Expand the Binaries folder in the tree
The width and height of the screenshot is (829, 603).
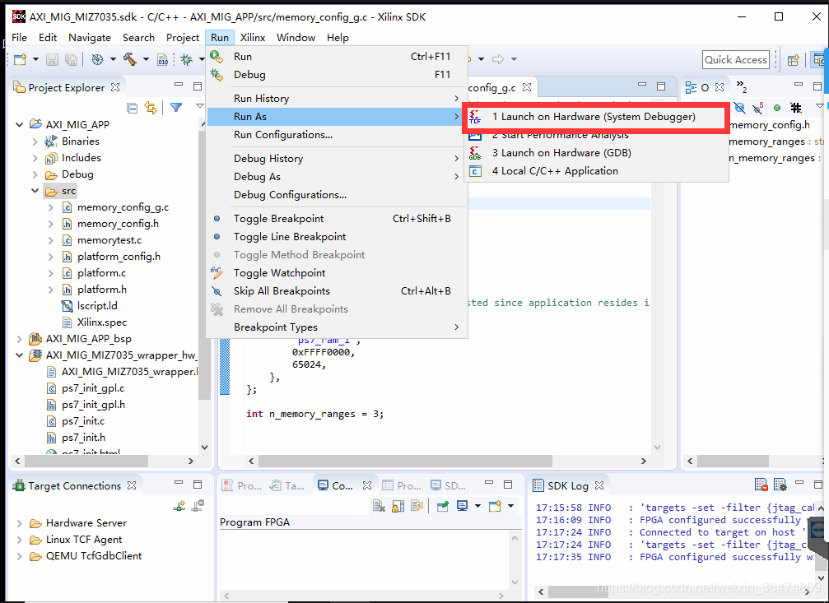pyautogui.click(x=35, y=141)
